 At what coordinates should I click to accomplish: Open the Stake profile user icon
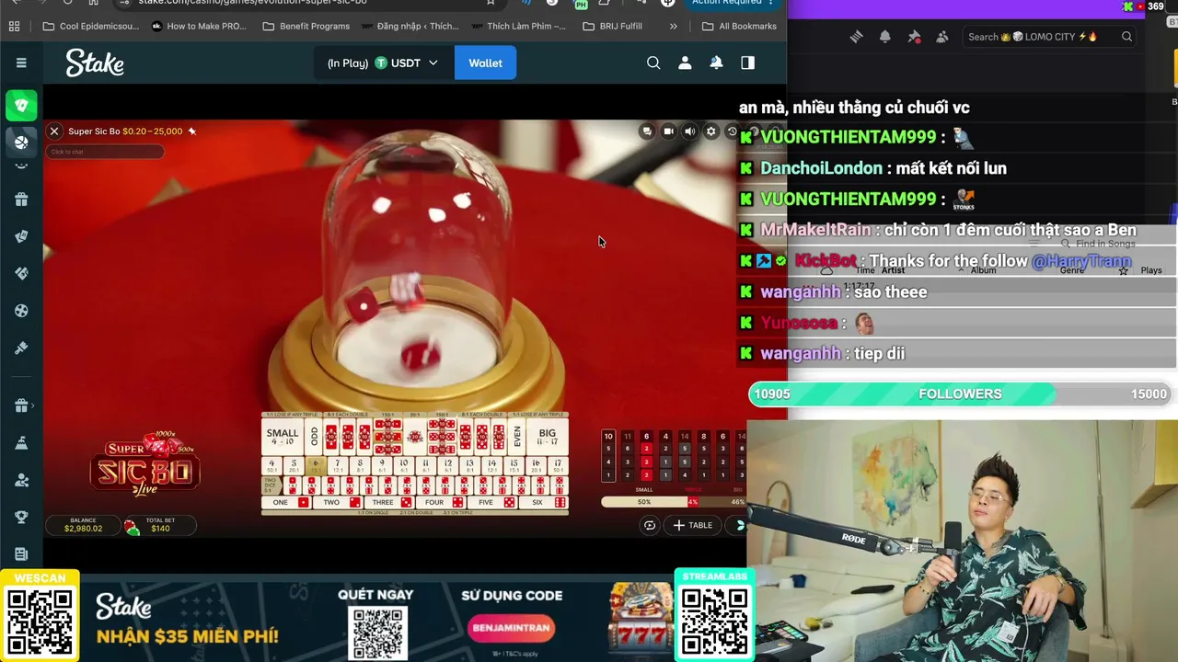click(x=685, y=63)
